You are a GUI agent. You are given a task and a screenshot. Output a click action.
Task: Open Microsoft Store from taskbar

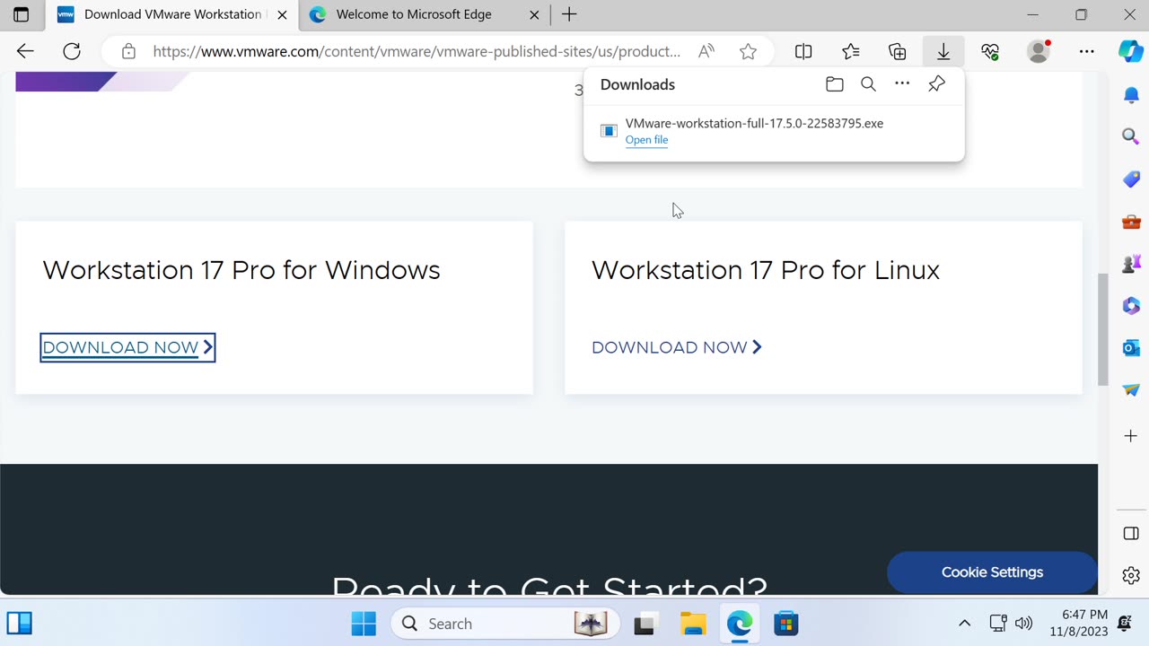click(785, 624)
